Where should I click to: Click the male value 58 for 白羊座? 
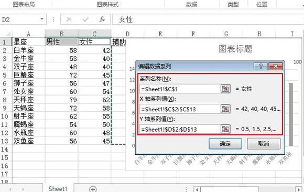pos(61,50)
